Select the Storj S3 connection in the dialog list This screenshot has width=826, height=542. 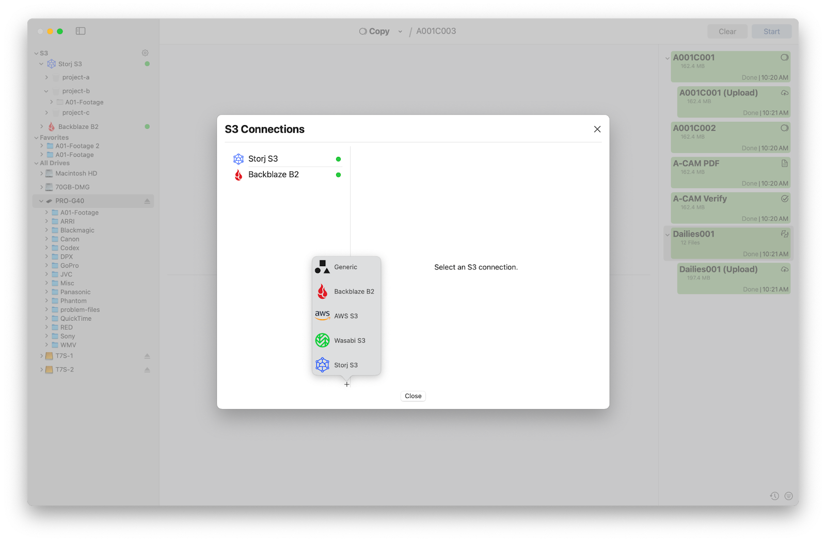point(287,159)
